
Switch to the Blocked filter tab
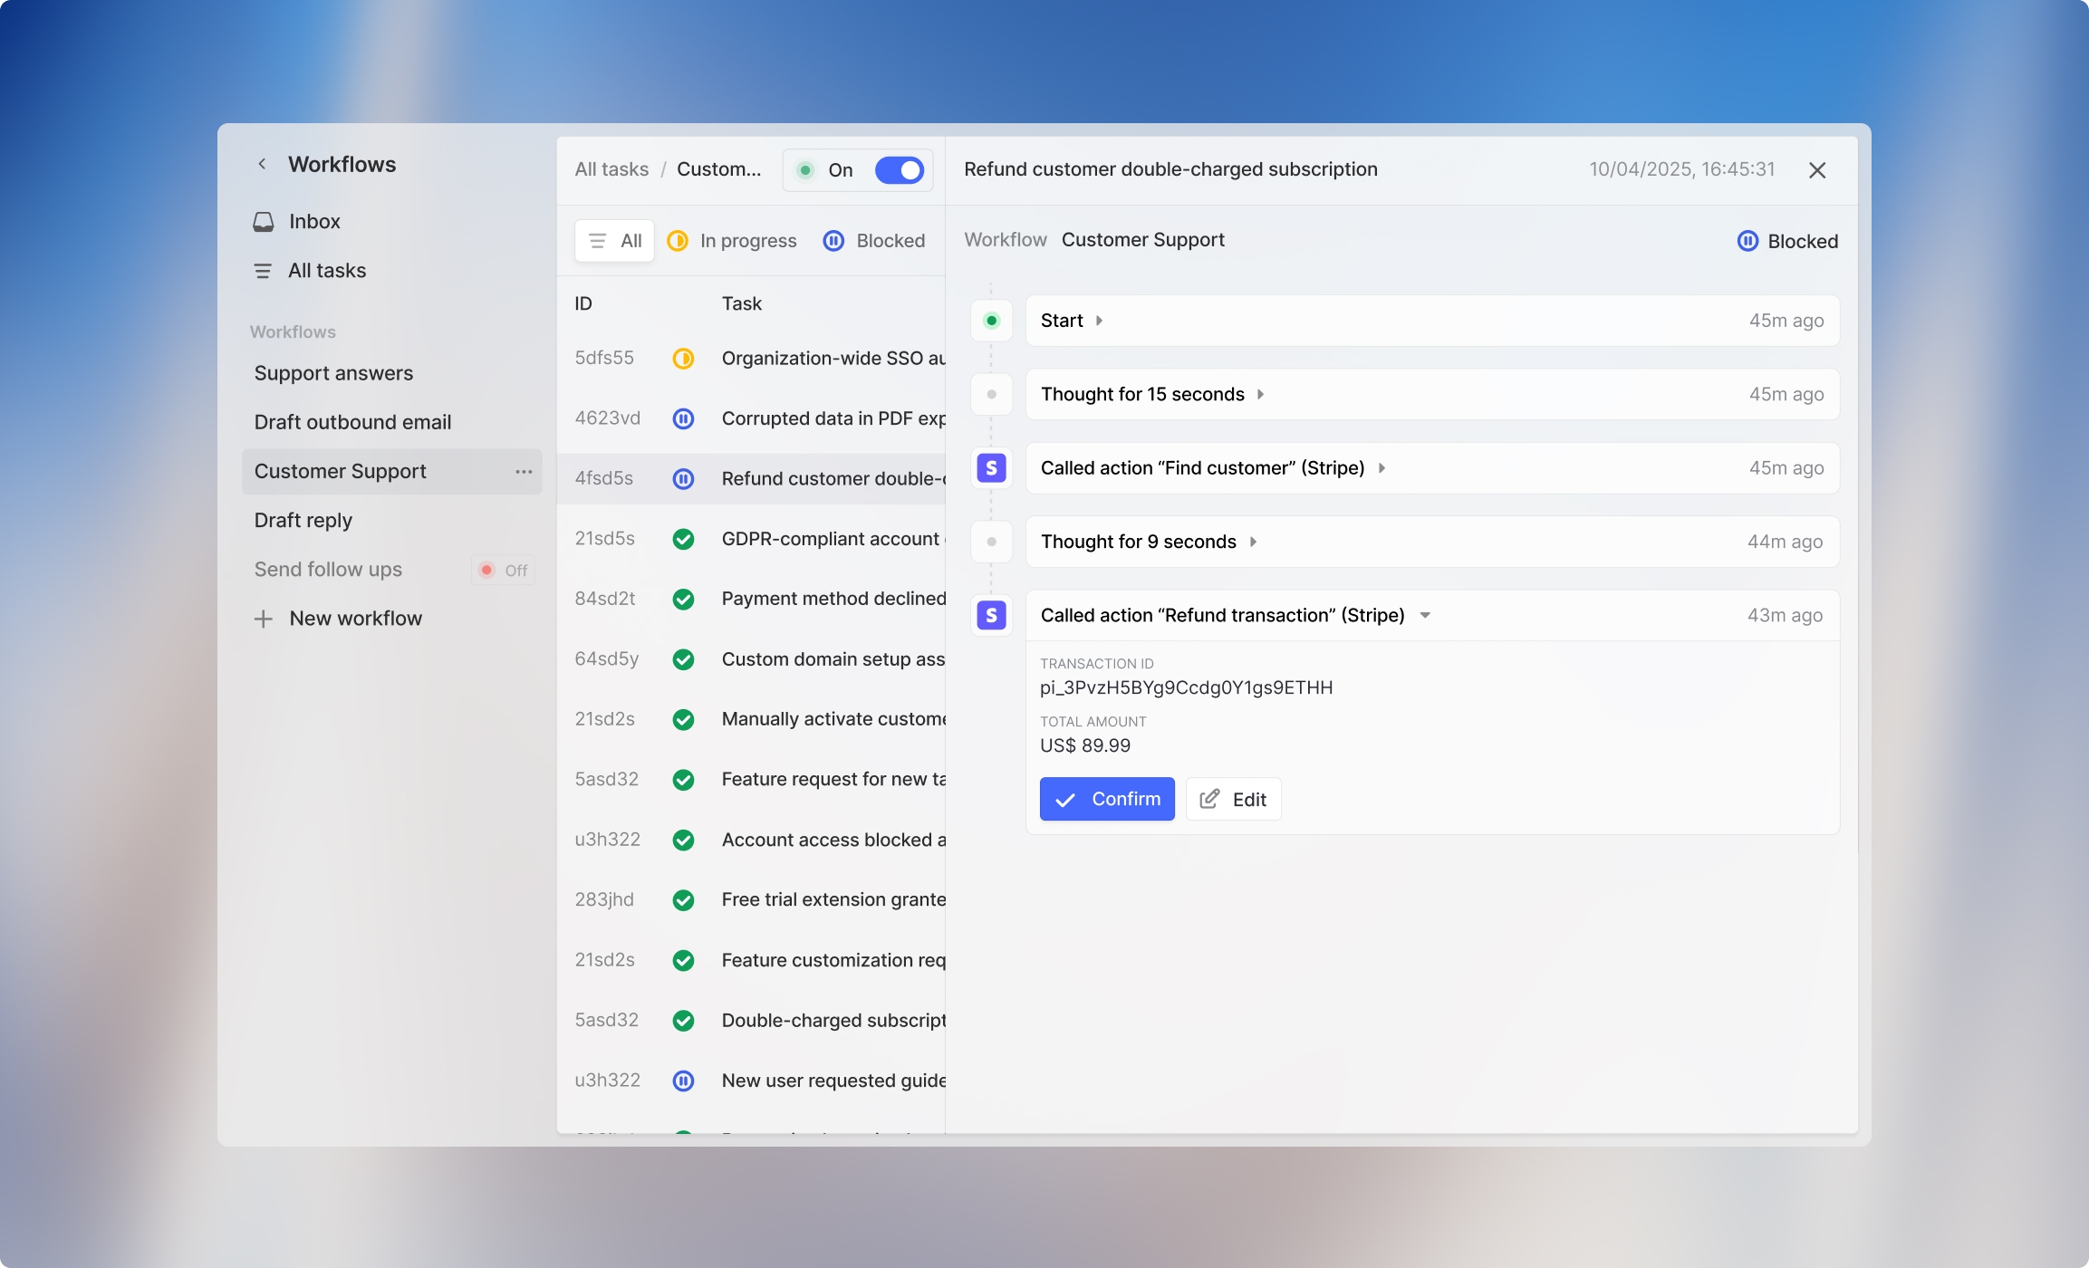click(x=874, y=241)
